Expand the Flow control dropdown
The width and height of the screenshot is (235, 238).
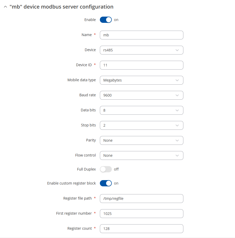tap(141, 155)
